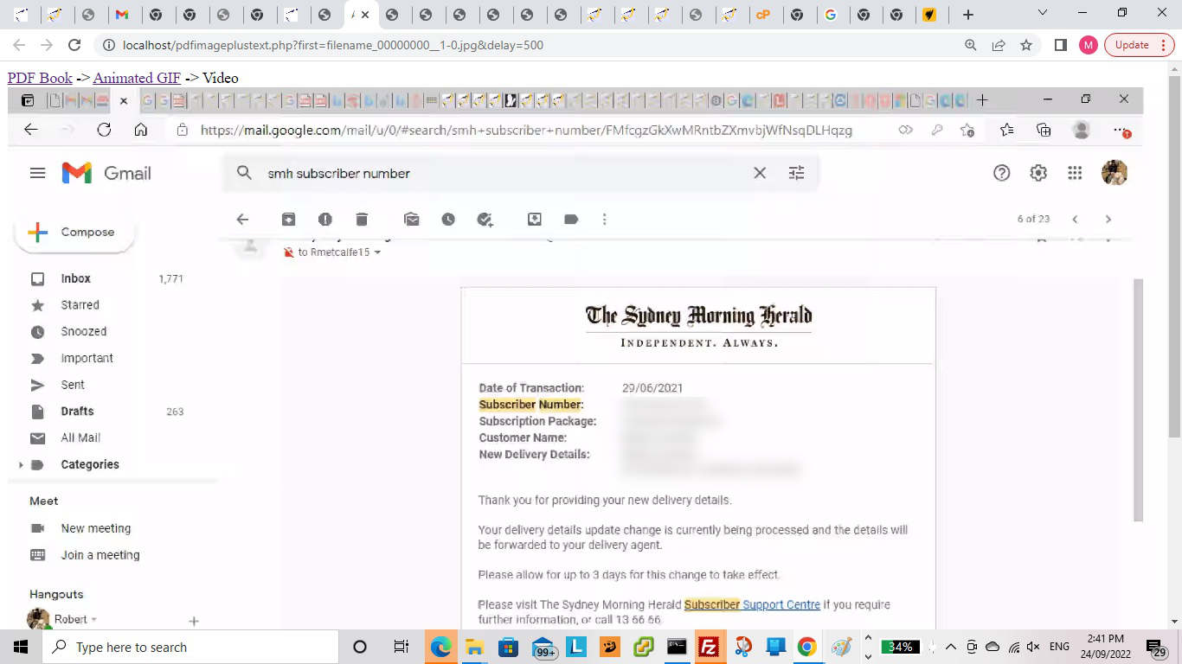Click the Chrome Update button

1139,45
